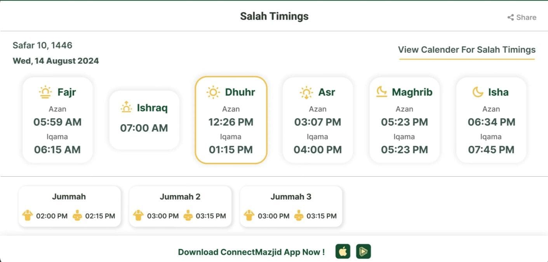This screenshot has height=262, width=548.
Task: Click the Jummah 2 khutbah icon
Action: [x=138, y=215]
